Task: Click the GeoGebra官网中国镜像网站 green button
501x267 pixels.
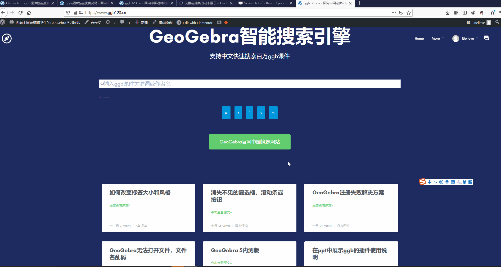Action: (x=250, y=142)
